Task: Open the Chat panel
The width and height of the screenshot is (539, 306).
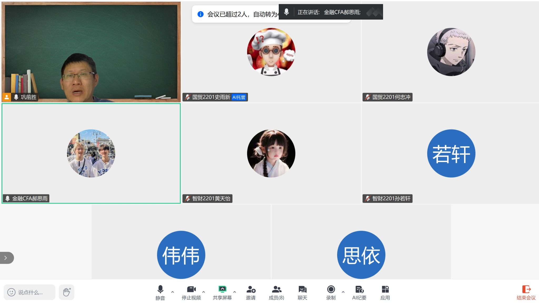Action: tap(302, 290)
